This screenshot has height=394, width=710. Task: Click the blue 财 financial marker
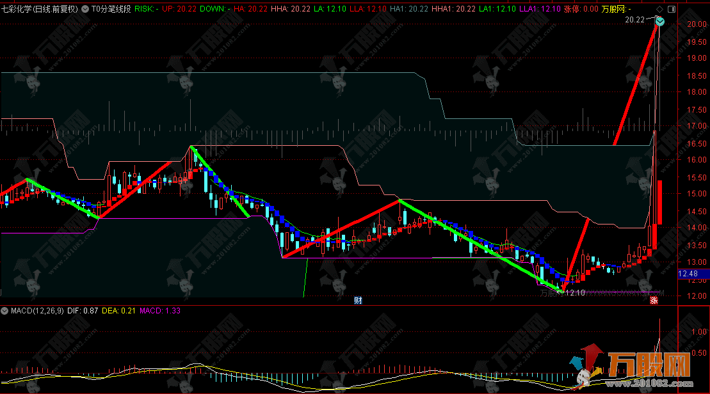[x=359, y=300]
